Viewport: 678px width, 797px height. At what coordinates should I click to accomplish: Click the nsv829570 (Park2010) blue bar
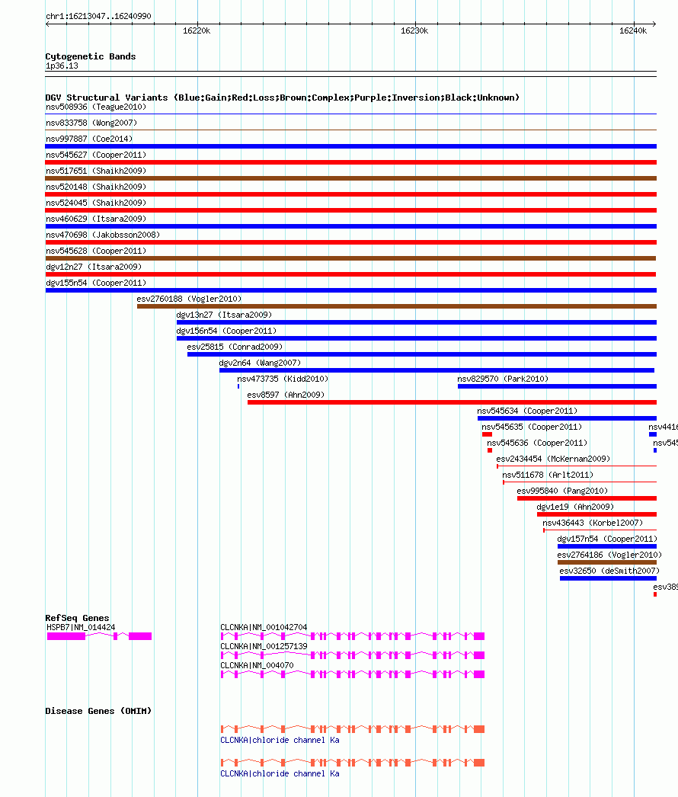click(557, 386)
